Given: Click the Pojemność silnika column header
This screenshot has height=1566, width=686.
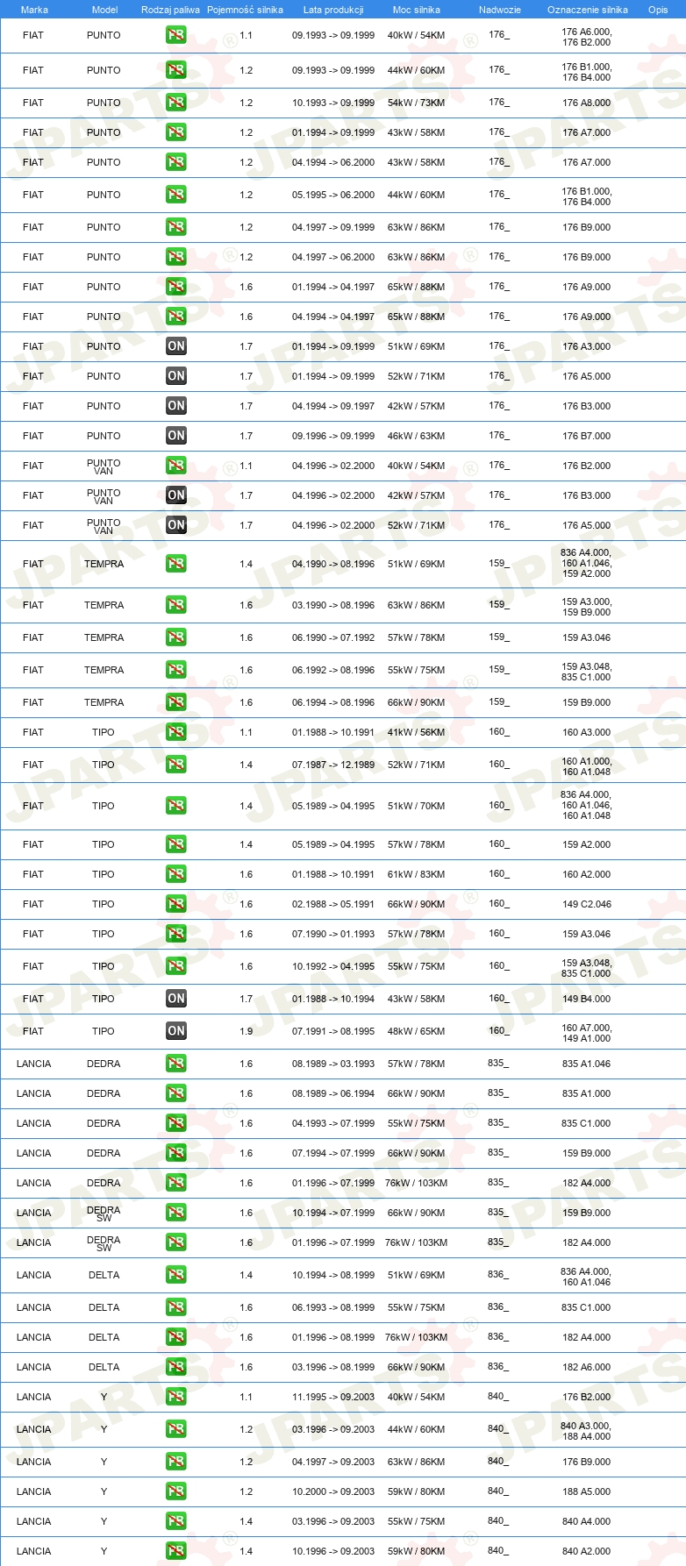Looking at the screenshot, I should click(245, 10).
